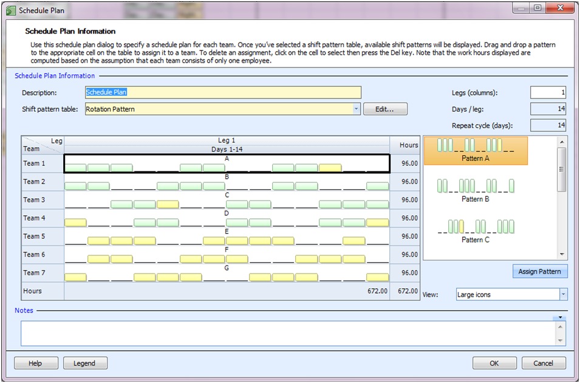Select Team 1 Leg 1 cell with pattern A

click(x=227, y=164)
